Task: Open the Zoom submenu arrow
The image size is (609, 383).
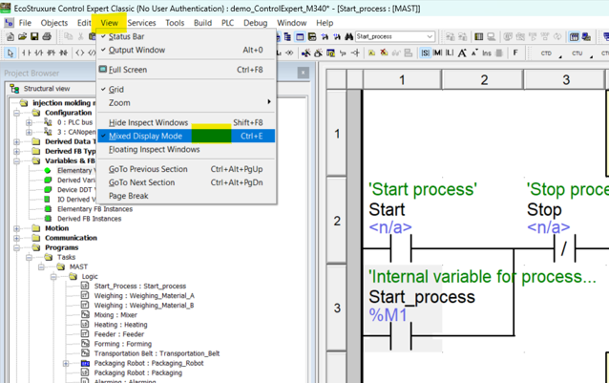Action: [x=269, y=102]
